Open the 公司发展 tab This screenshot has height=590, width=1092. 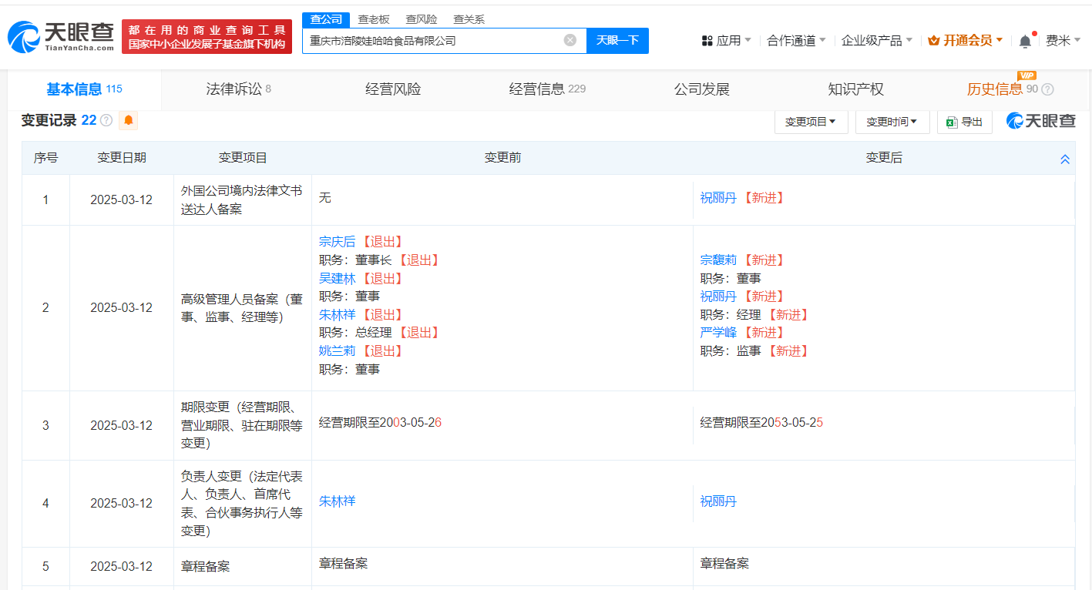coord(702,89)
